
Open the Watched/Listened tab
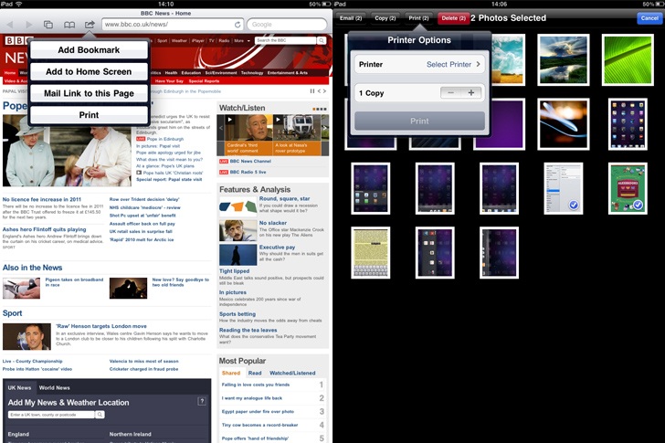coord(292,373)
